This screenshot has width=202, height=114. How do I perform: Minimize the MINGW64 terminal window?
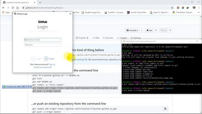click(191, 41)
